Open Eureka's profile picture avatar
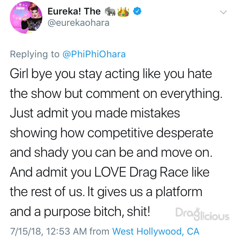Image resolution: width=236 pixels, height=244 pixels. (x=26, y=17)
